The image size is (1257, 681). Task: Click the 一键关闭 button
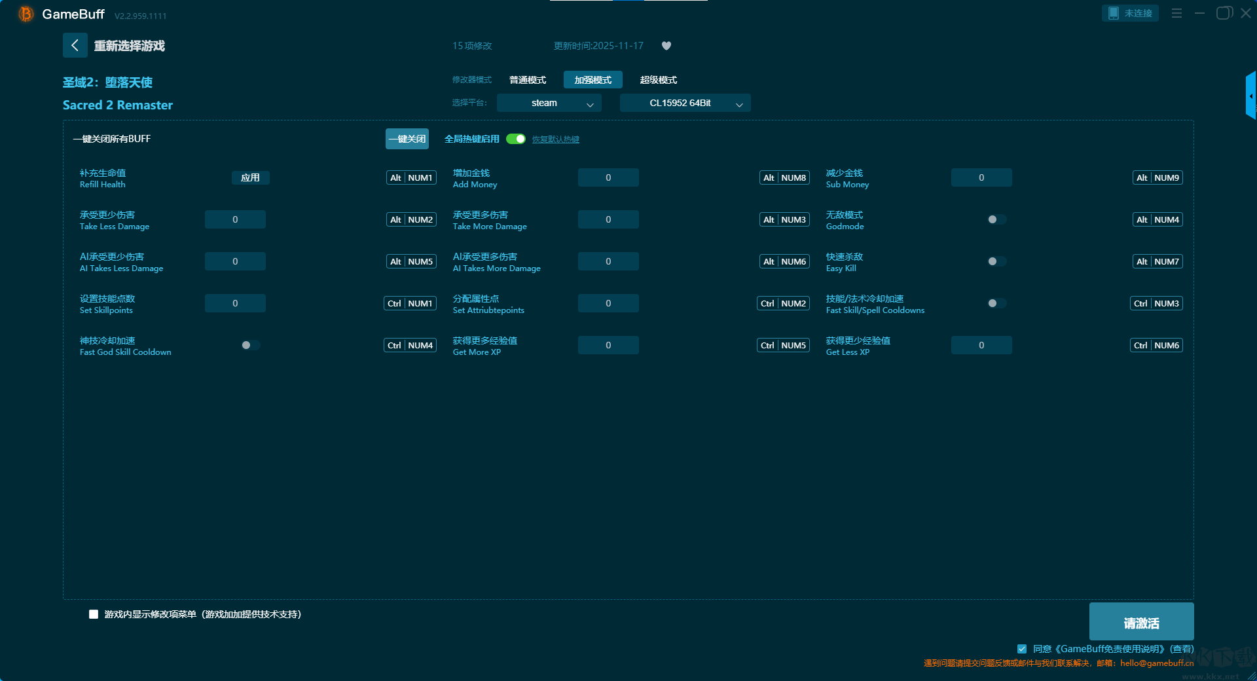pos(407,139)
